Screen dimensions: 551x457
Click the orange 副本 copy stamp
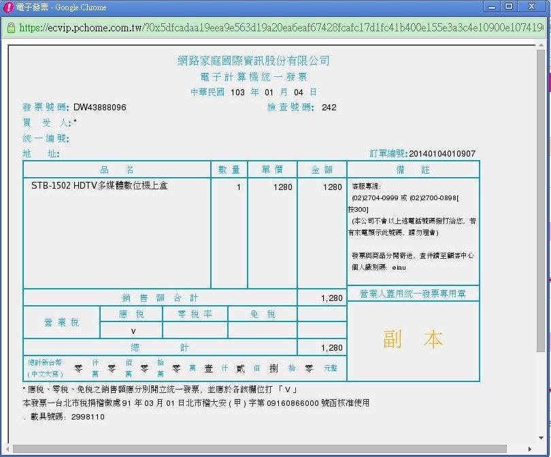[413, 340]
